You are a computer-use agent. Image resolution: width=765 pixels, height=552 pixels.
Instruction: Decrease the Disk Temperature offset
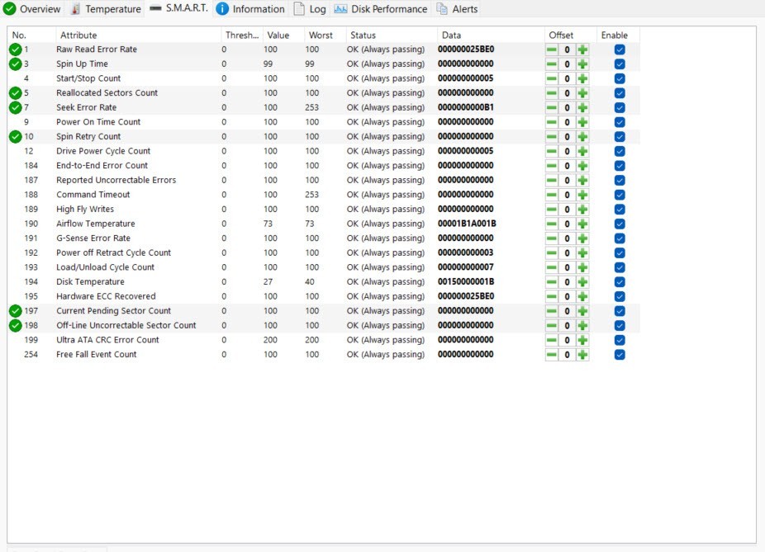(x=552, y=282)
